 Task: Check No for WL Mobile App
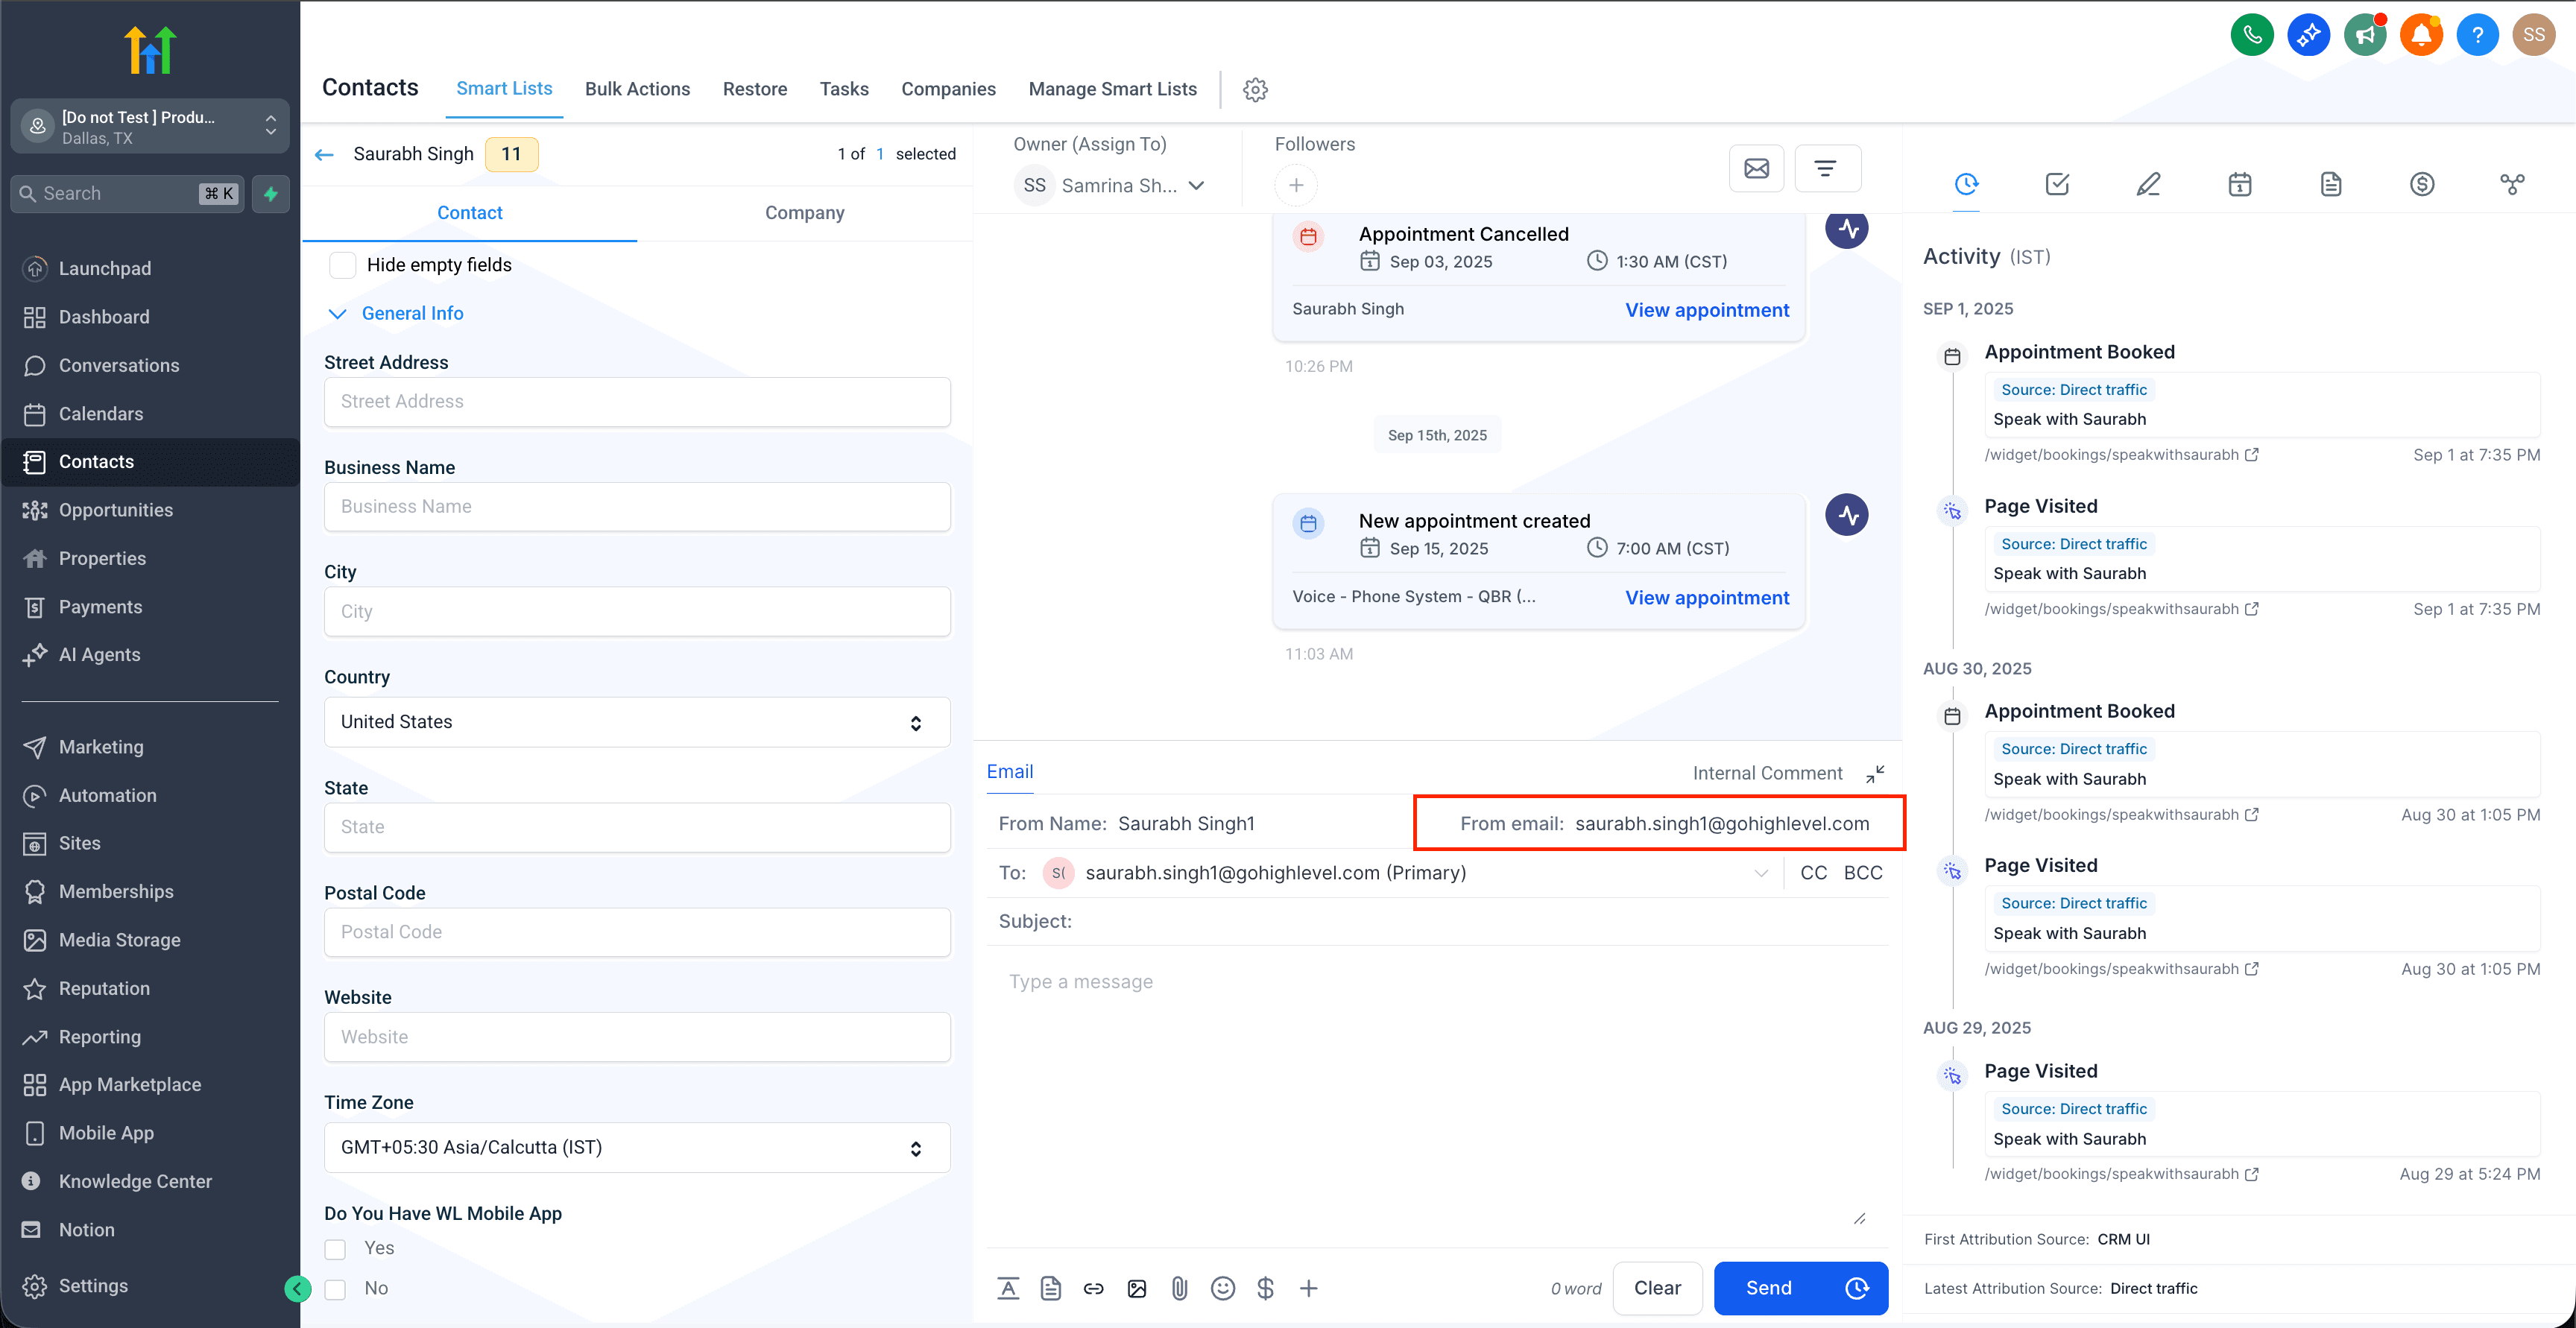335,1289
